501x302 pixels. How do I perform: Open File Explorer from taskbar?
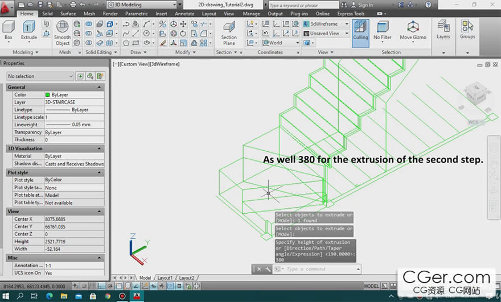click(x=64, y=296)
